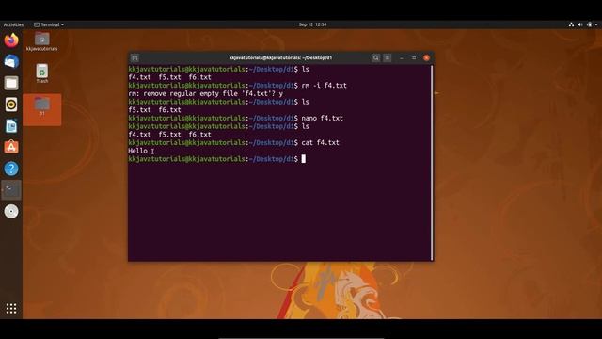Select the Terminal icon in the dock

11,190
